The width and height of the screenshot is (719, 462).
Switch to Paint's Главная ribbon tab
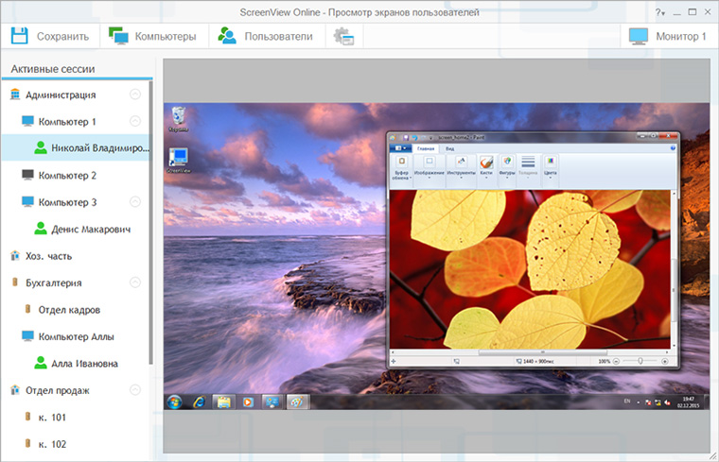click(x=426, y=149)
